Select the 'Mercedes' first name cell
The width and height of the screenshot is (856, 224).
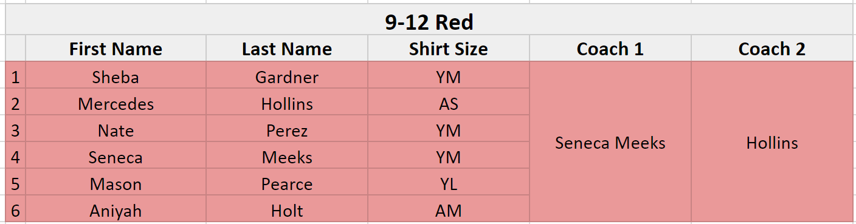tap(116, 104)
